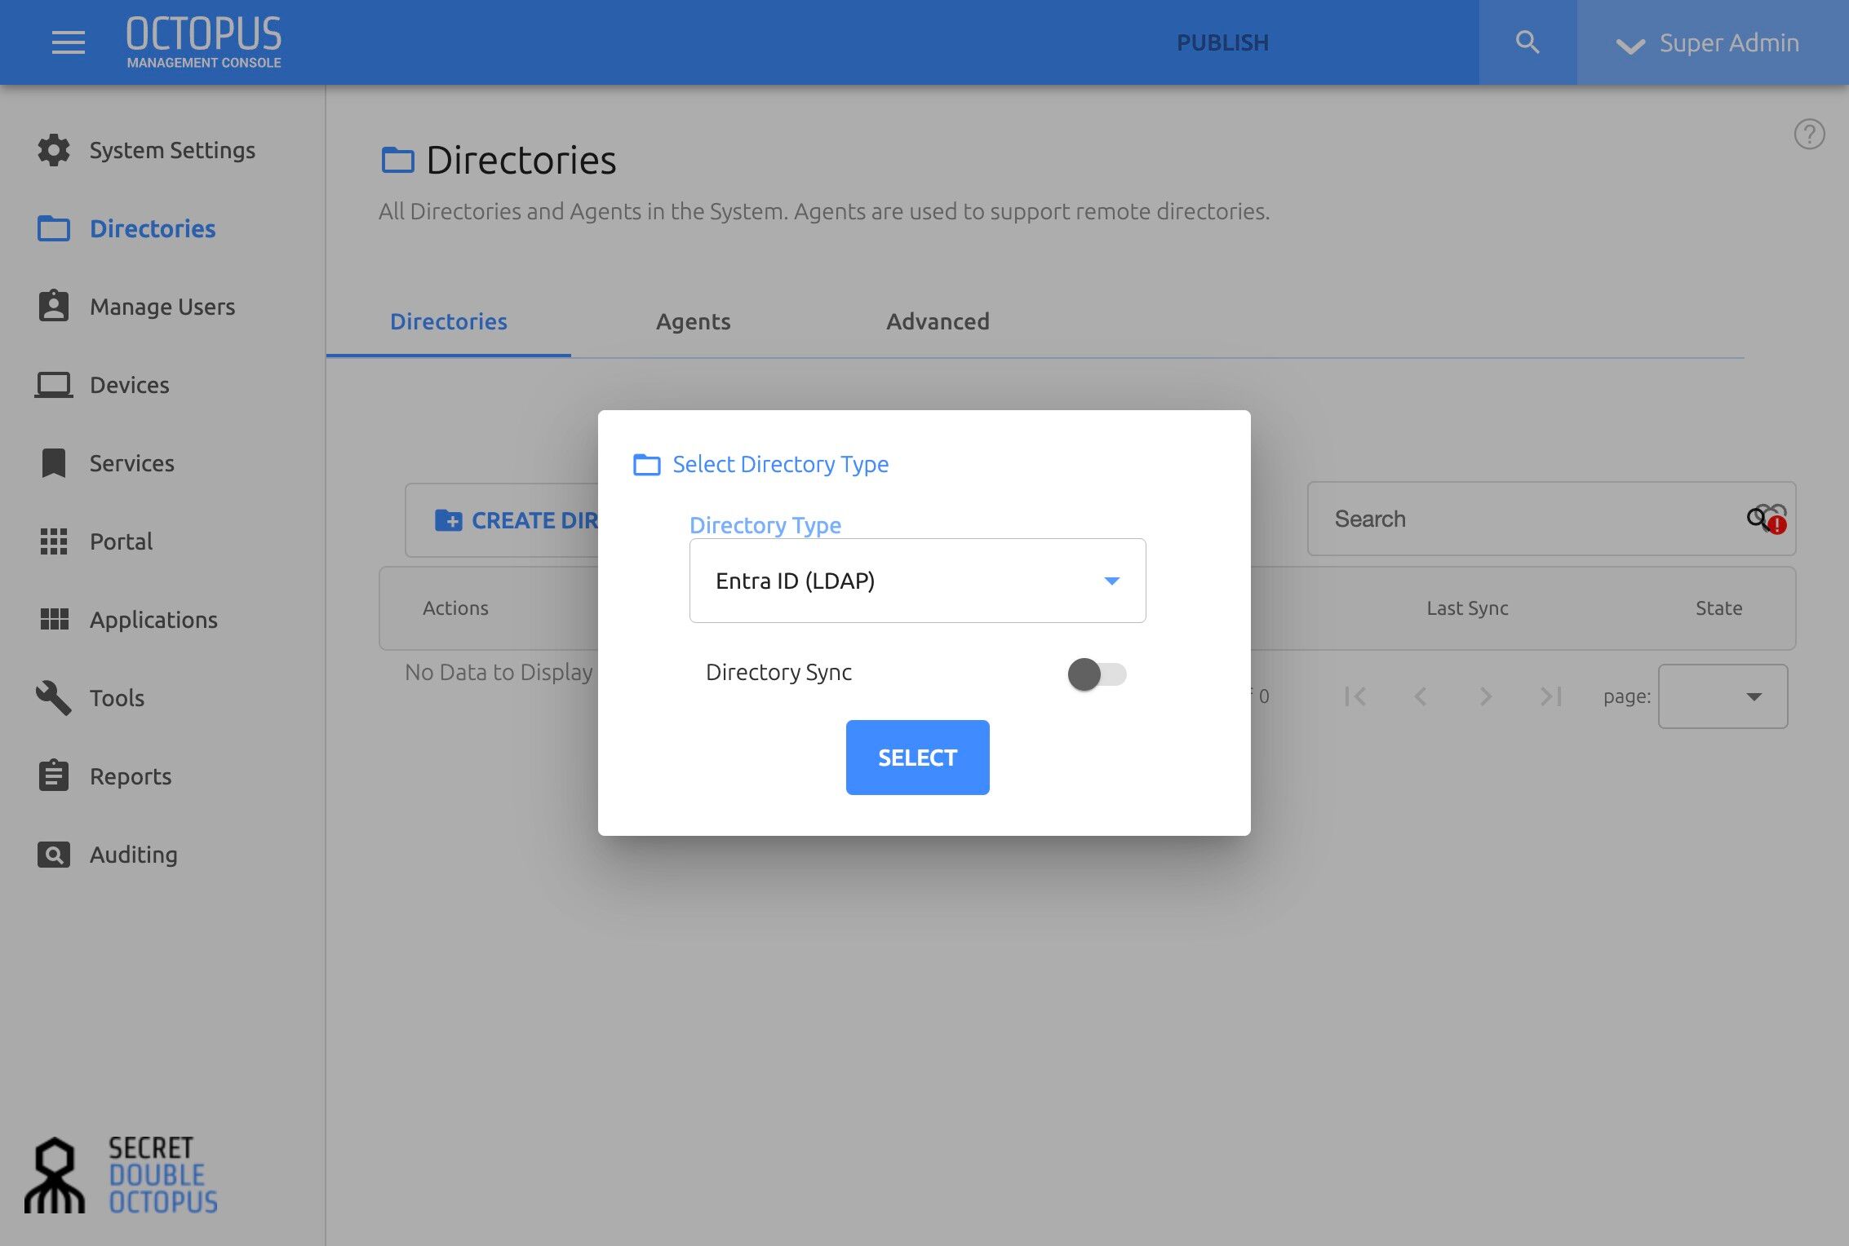The image size is (1849, 1246).
Task: Sort by Last Sync column header
Action: pos(1467,608)
